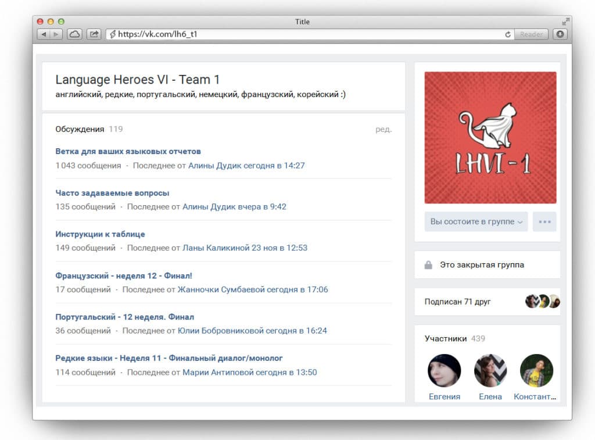Open topic 'Редкие языки - Неделя 11'

coord(169,359)
